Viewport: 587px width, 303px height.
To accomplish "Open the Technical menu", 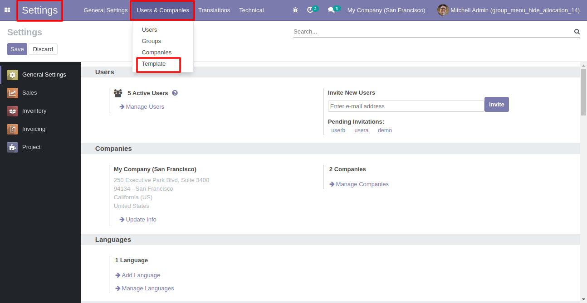I will pos(251,10).
